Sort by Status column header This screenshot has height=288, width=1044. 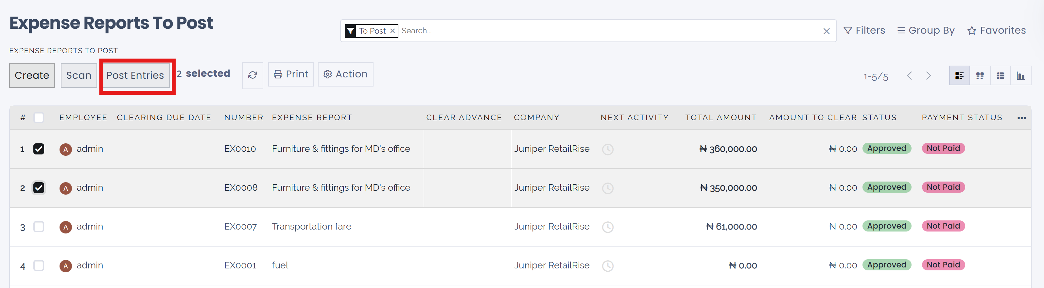coord(879,117)
